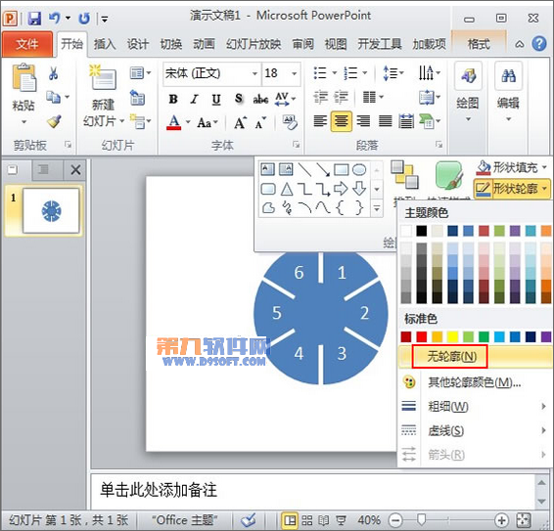Cut selection with scissors icon
The image size is (554, 531).
[54, 73]
